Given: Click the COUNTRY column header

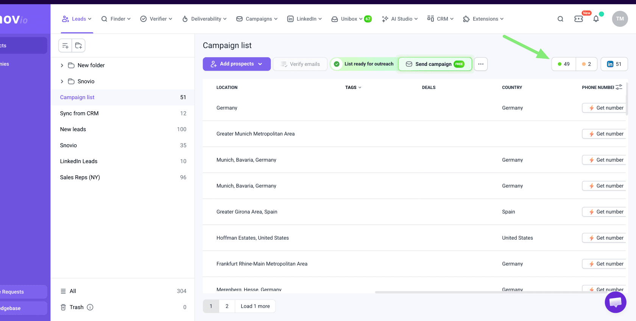Looking at the screenshot, I should 512,87.
